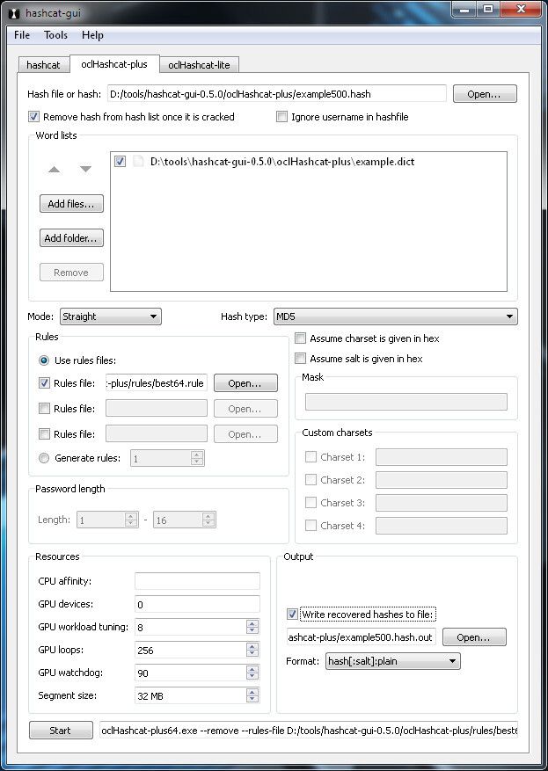Click the first Rules file path field

click(157, 383)
